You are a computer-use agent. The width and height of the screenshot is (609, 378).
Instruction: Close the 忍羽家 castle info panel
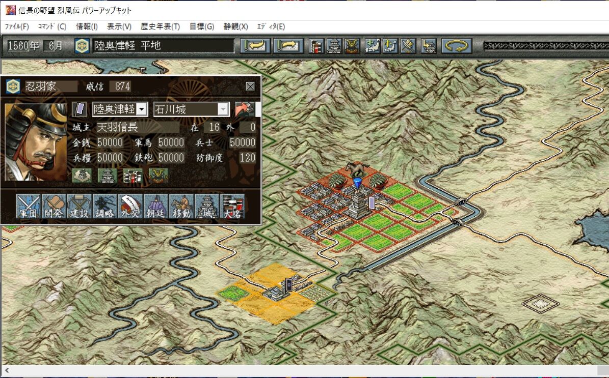(x=250, y=86)
